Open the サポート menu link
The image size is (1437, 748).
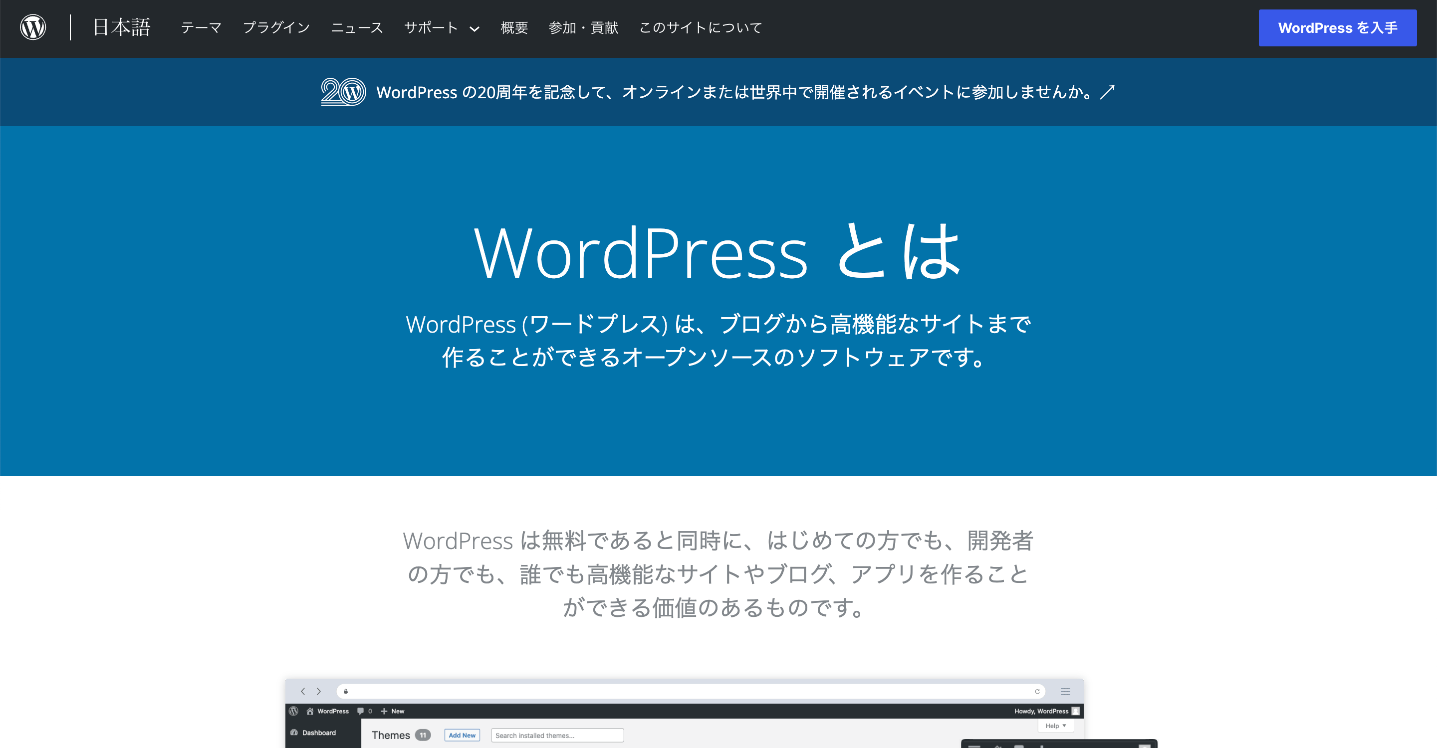(x=431, y=27)
